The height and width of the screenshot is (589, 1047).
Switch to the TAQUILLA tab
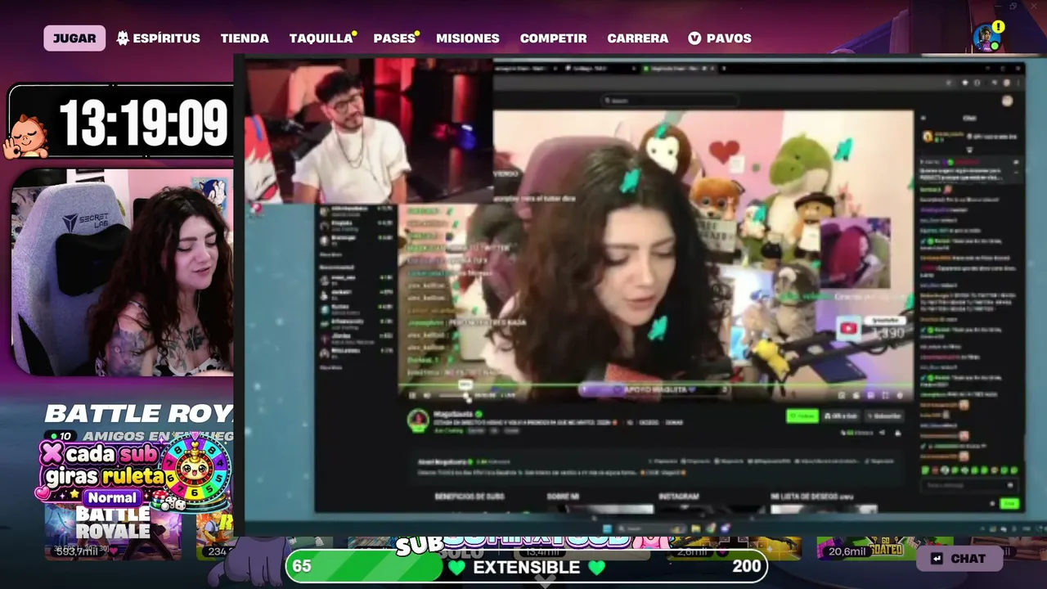[x=321, y=38]
